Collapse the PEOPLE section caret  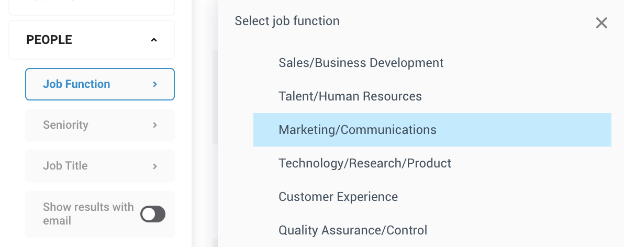154,40
